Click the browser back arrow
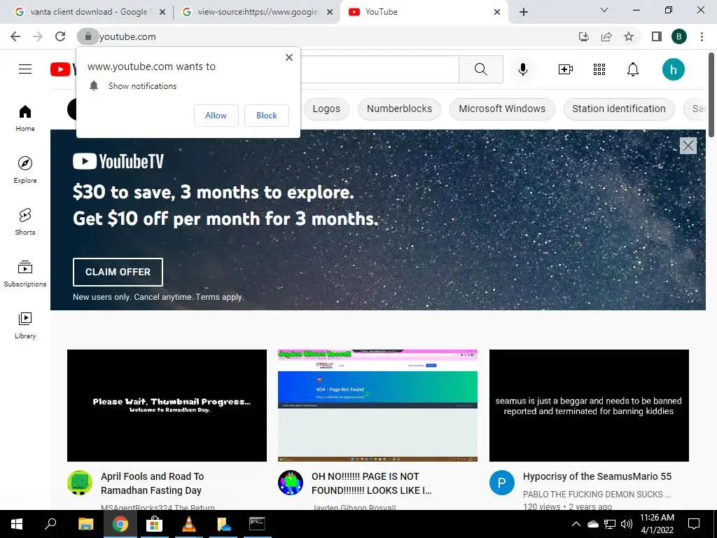 15,36
